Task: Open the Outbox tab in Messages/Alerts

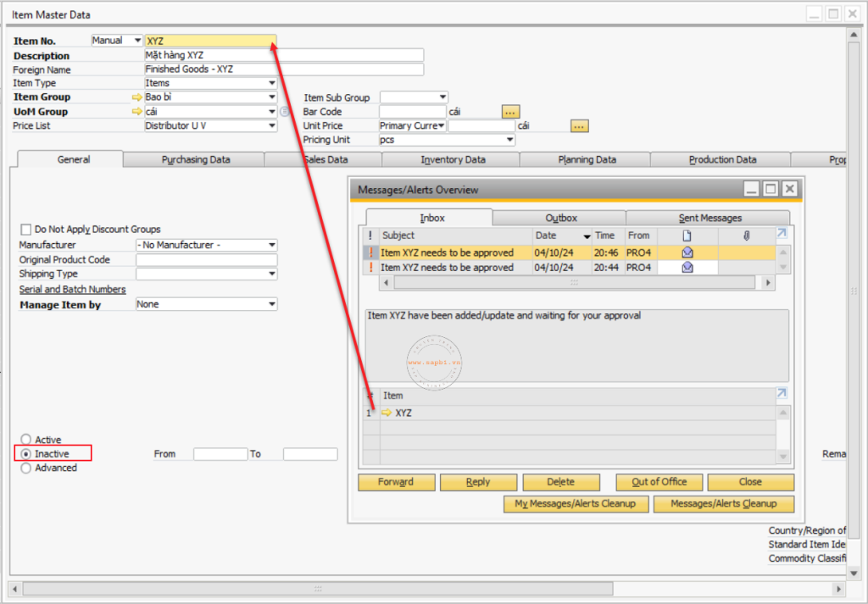Action: tap(560, 218)
